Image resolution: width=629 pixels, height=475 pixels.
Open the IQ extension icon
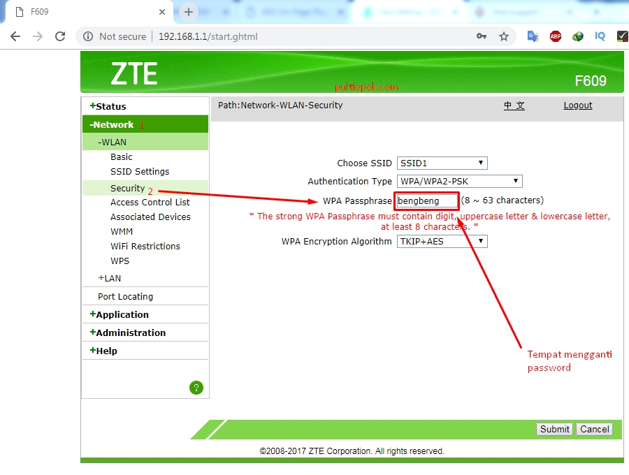[x=600, y=36]
